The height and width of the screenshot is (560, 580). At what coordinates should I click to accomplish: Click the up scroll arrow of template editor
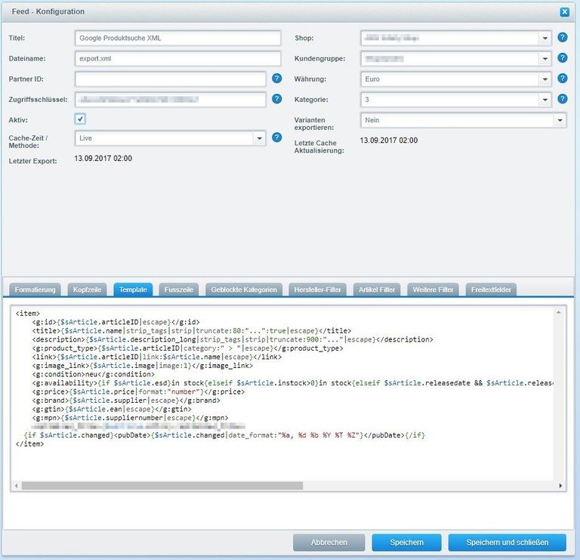click(558, 313)
